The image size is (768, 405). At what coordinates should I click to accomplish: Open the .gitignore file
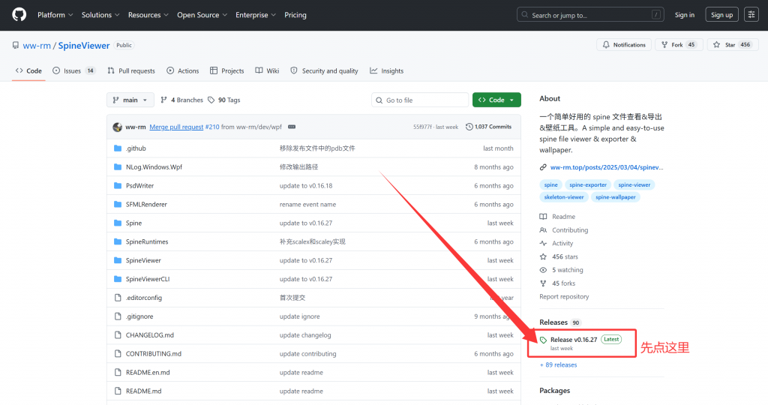139,316
